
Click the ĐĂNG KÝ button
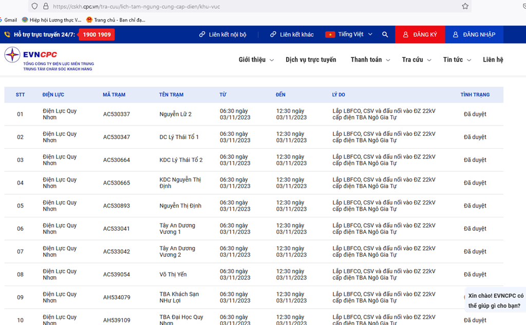pyautogui.click(x=420, y=34)
